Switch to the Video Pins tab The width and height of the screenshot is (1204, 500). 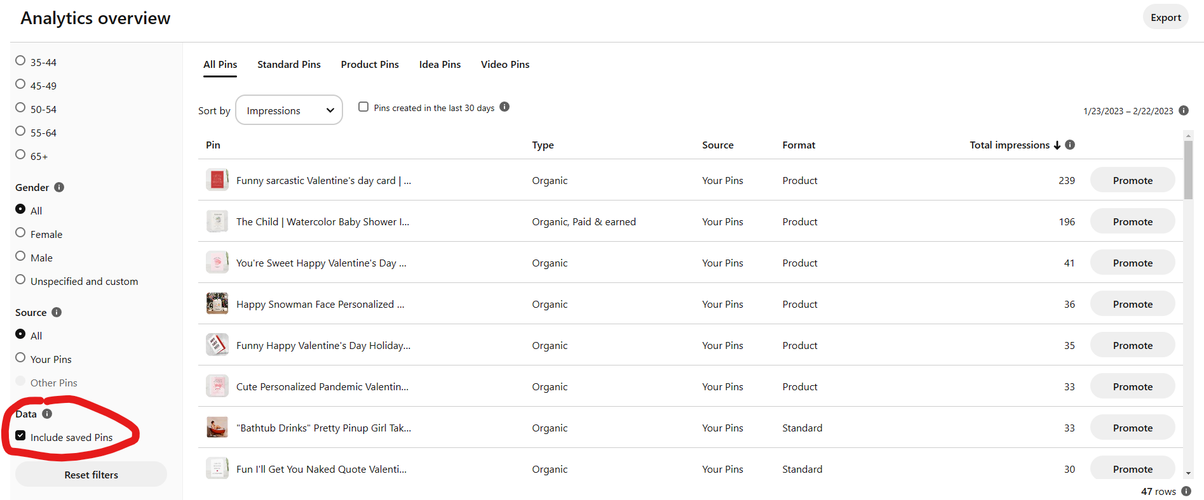coord(505,65)
